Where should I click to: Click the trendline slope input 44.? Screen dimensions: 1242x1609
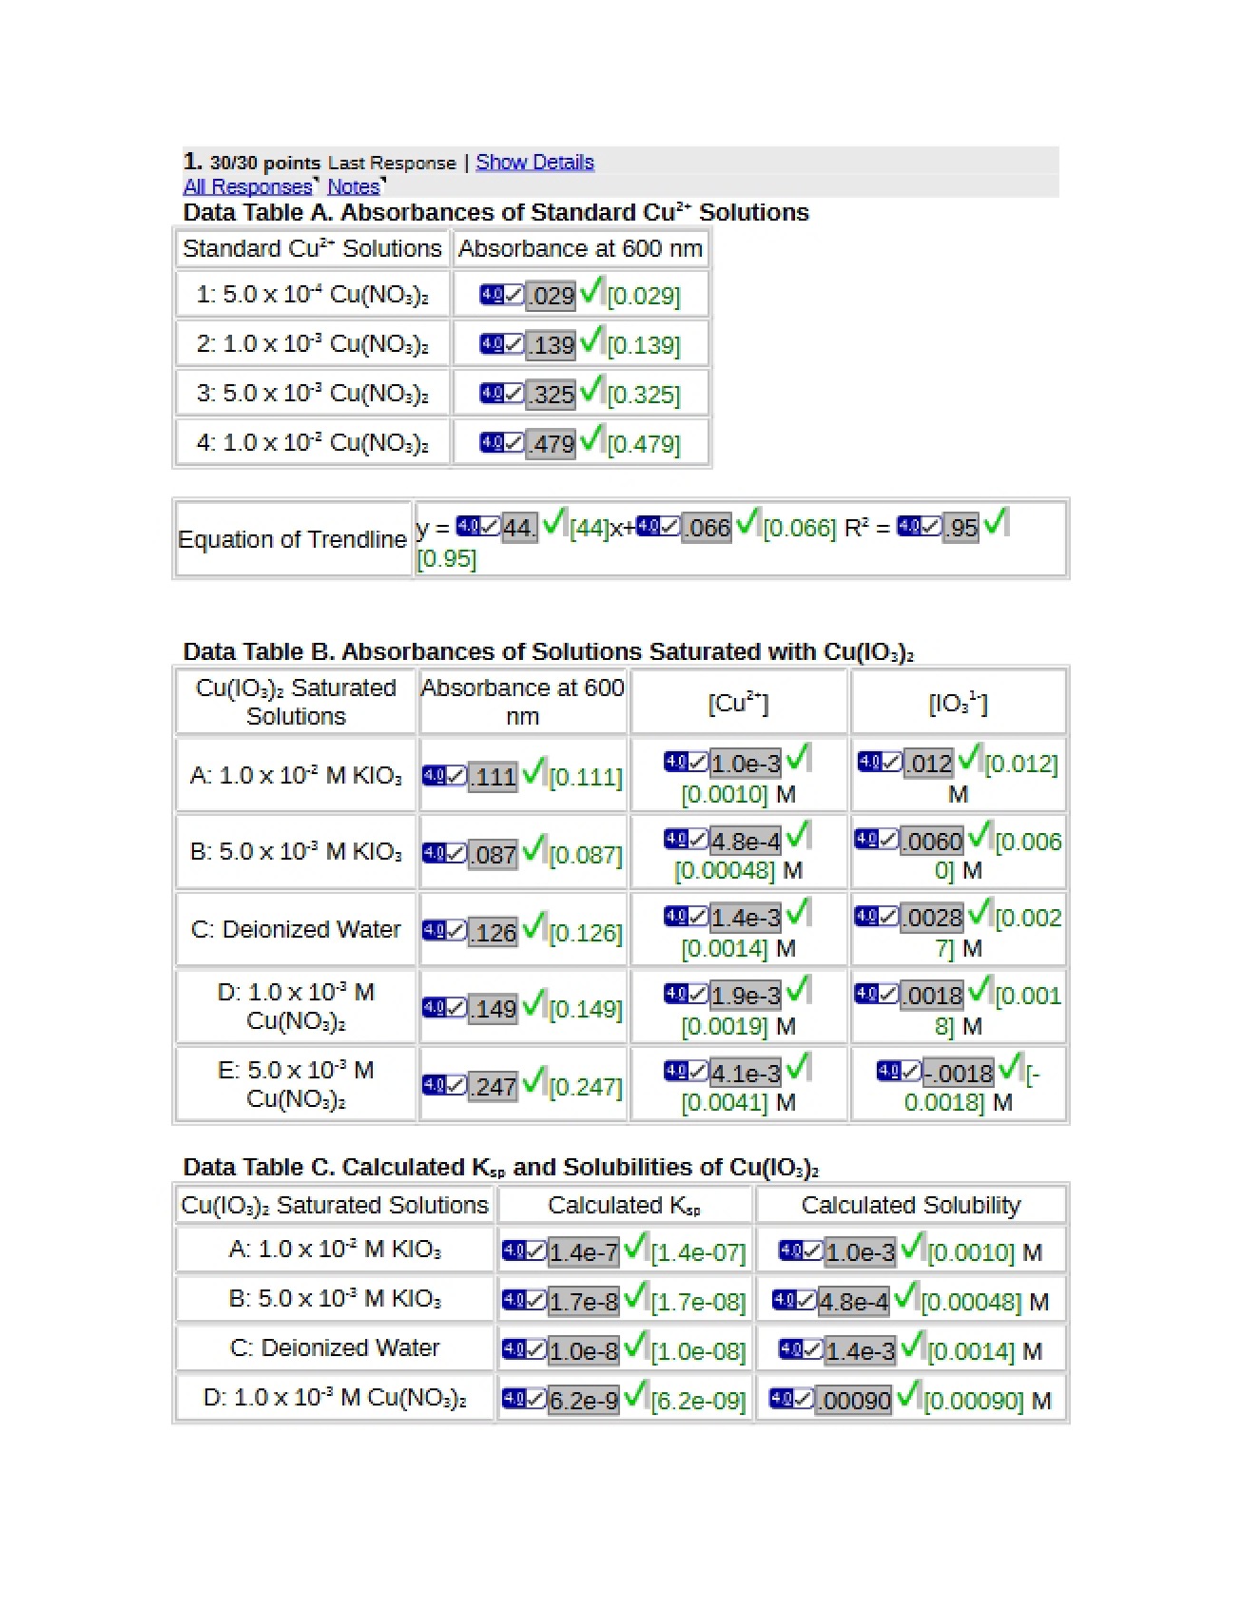(x=519, y=527)
